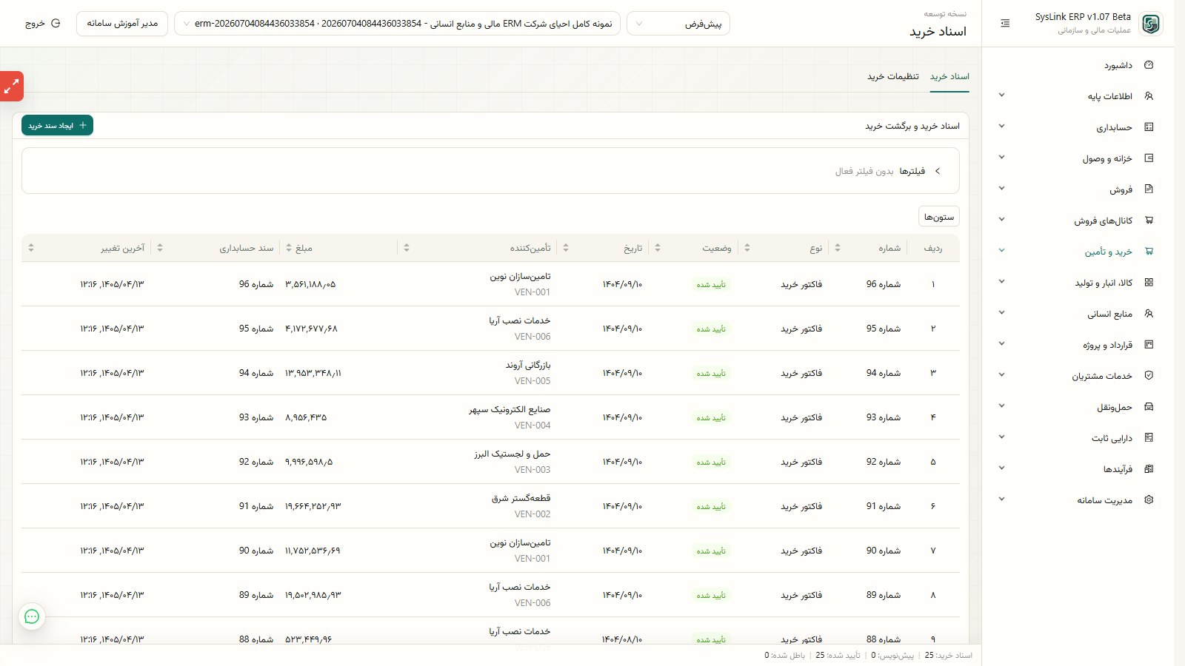The width and height of the screenshot is (1185, 666).
Task: Sort by the تأمین‌کننده column arrows
Action: [407, 248]
